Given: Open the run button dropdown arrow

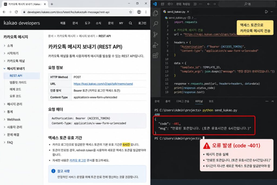Looking at the screenshot, I should (272, 12).
